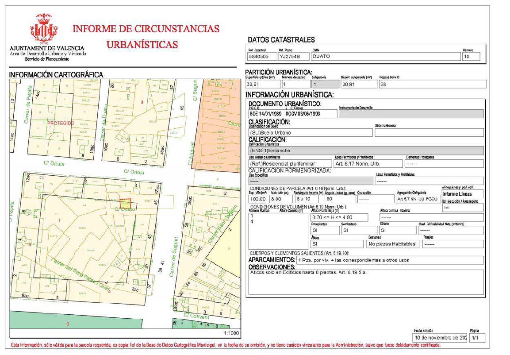Select the Hoja(s) Serie C field showing 28
Screen dimensions: 510x355
(433, 84)
